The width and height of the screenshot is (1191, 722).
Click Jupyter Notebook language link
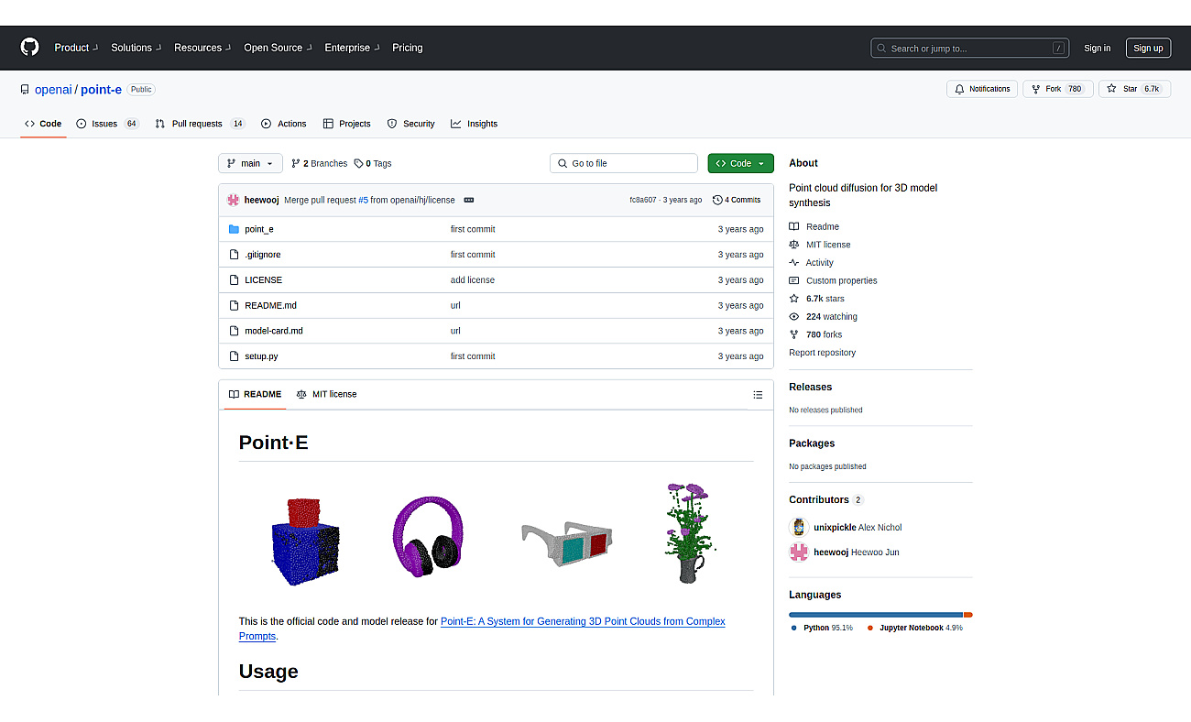click(x=915, y=628)
